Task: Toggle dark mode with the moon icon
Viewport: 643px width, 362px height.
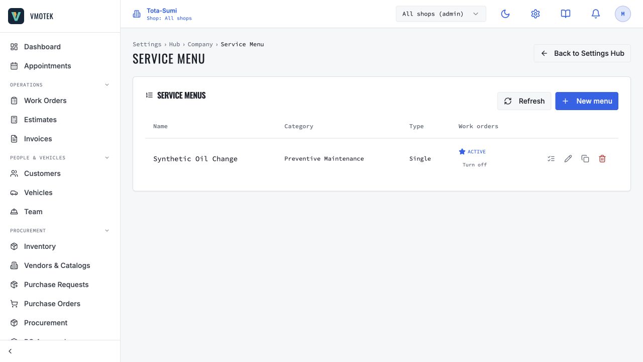Action: [x=505, y=14]
